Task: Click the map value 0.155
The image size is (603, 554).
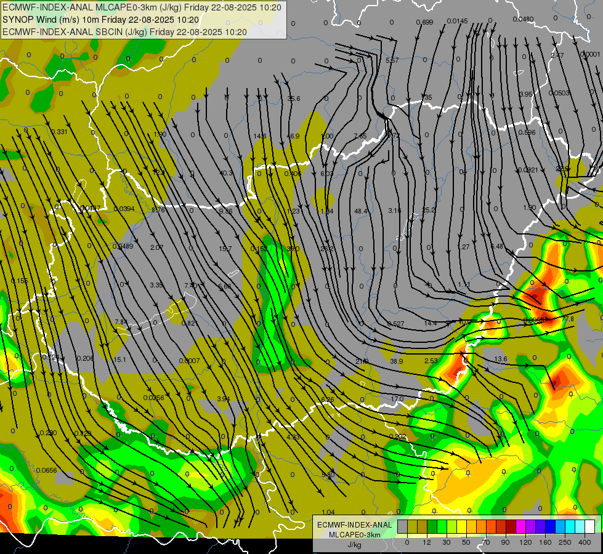Action: pos(19,281)
